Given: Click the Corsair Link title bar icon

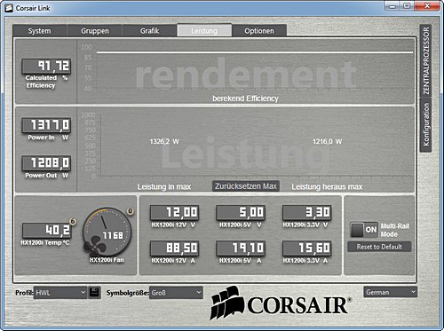Looking at the screenshot, I should point(9,8).
